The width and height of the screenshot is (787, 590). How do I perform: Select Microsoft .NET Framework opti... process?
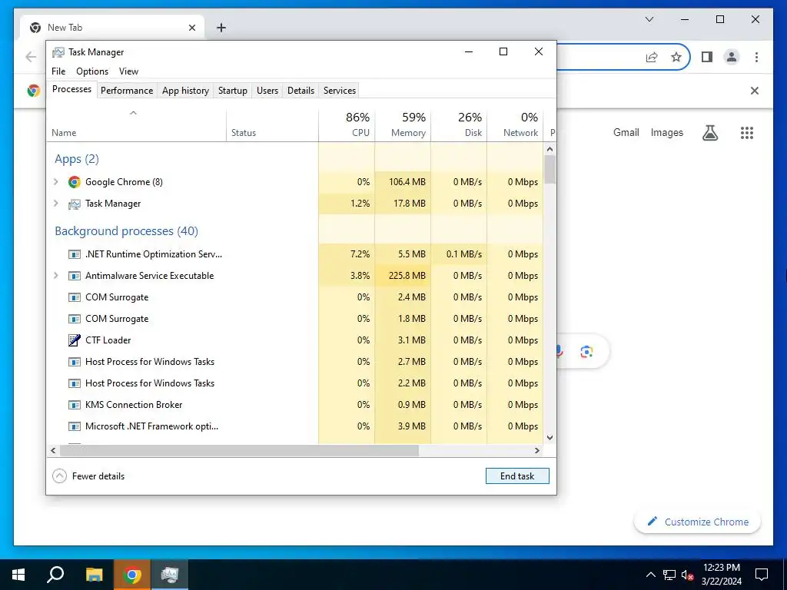(x=295, y=426)
